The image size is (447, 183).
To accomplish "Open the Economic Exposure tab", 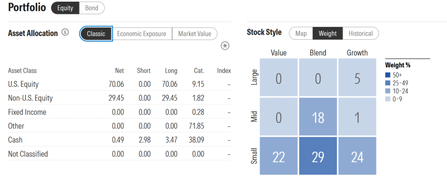I will pos(142,34).
